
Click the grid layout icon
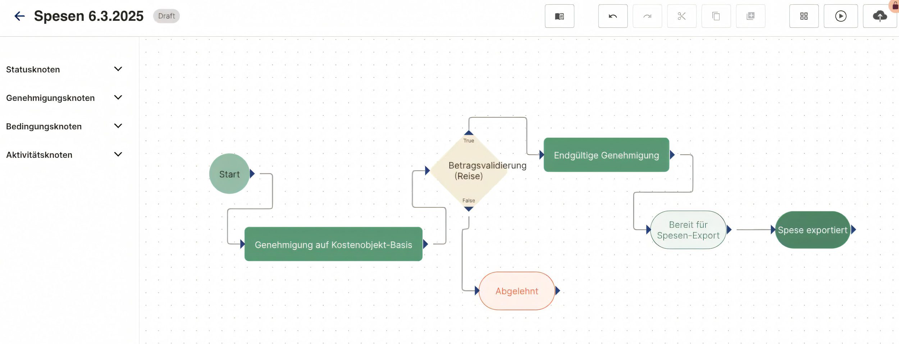(x=804, y=16)
